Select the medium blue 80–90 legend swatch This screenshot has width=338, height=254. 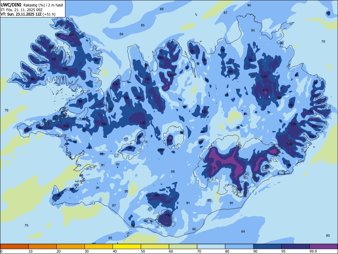point(239,247)
